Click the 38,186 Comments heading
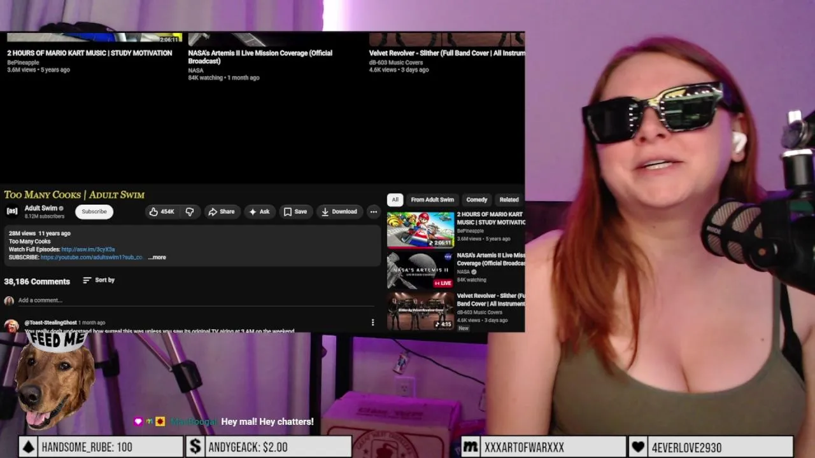The image size is (815, 458). (x=37, y=281)
